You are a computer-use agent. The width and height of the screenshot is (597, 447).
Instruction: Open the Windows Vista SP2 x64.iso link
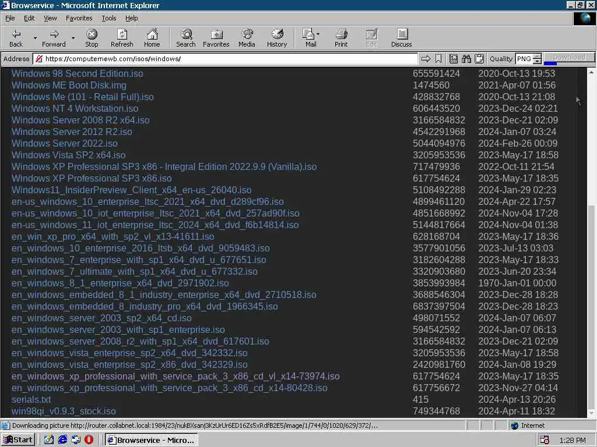(x=69, y=155)
